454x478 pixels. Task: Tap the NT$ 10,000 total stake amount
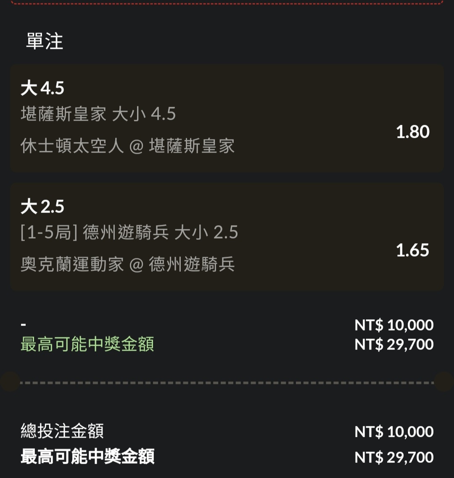394,432
